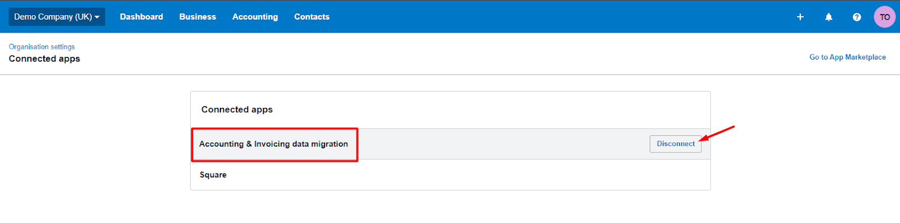Click the Square app name text
Viewport: 900px width, 223px height.
(x=213, y=175)
